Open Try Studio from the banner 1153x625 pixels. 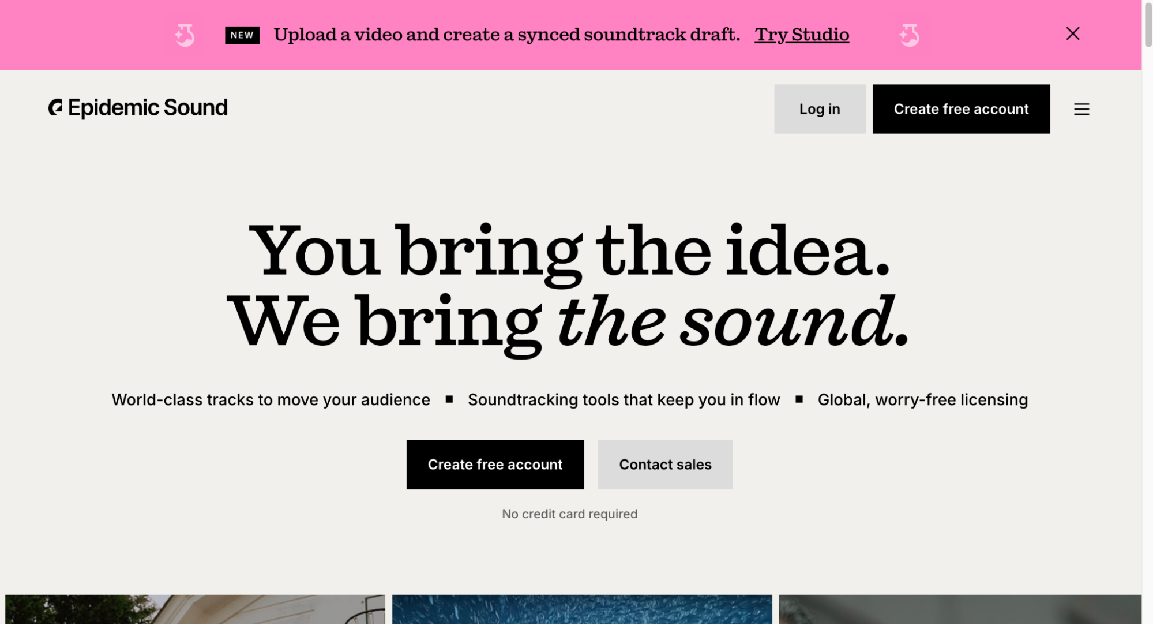click(802, 35)
